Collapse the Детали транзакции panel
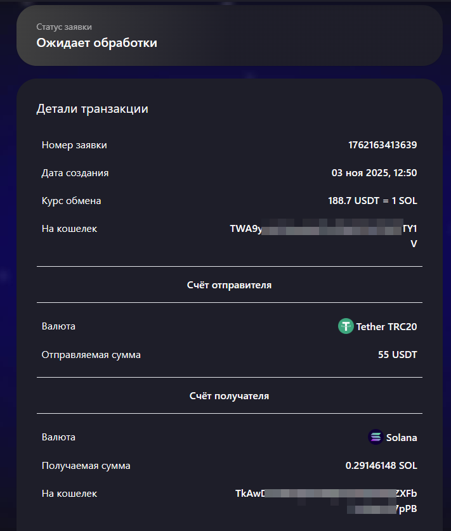This screenshot has width=451, height=531. (x=93, y=108)
